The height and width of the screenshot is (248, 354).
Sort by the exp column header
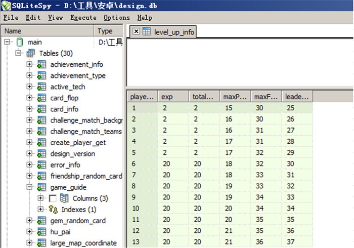(173, 97)
